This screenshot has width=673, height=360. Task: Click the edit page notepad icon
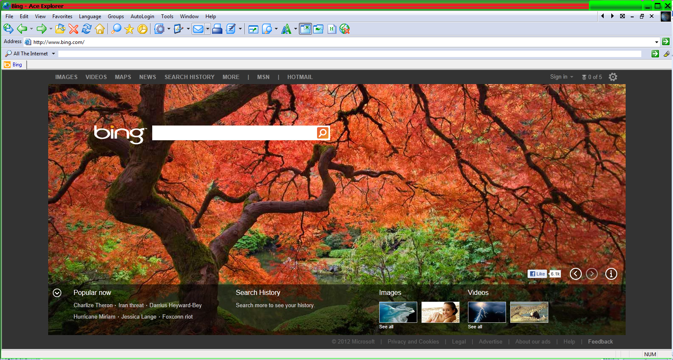click(231, 29)
